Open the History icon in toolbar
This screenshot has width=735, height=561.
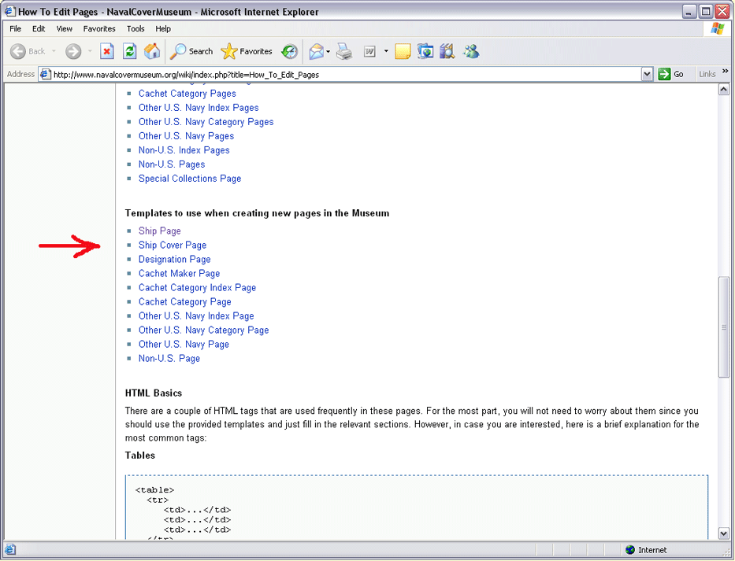[x=290, y=52]
